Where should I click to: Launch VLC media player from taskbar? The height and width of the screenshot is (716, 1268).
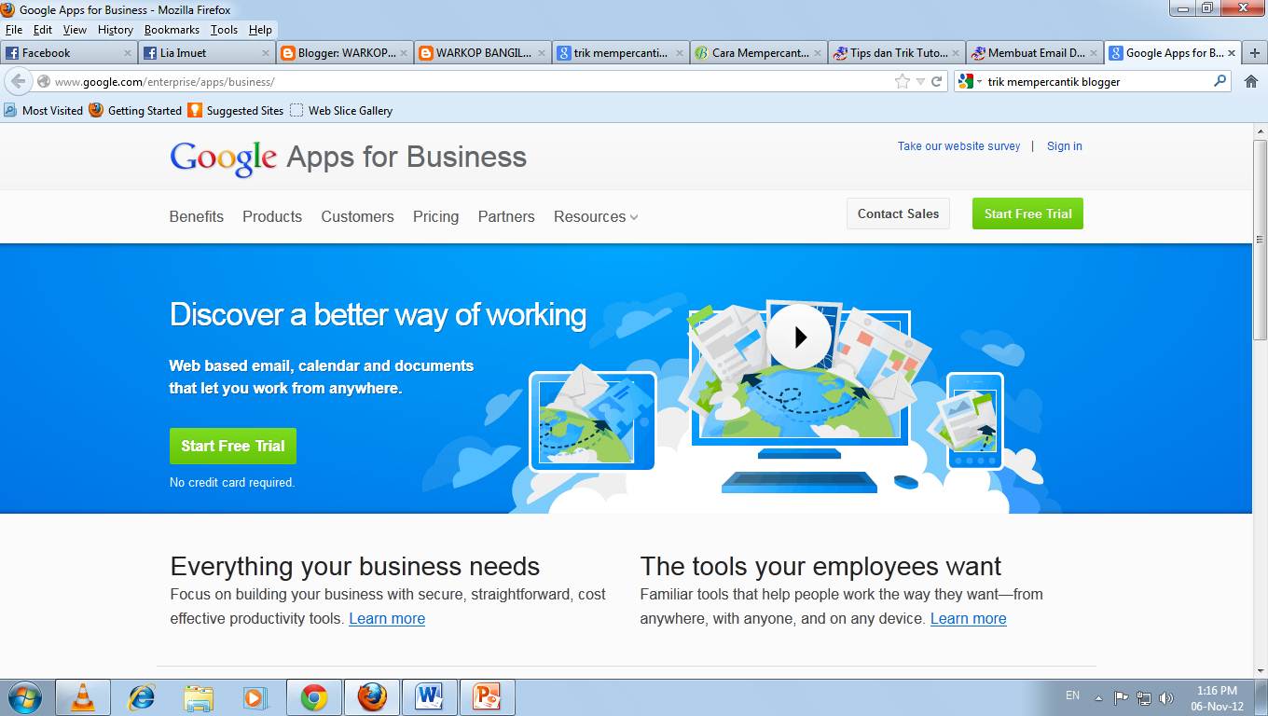[x=83, y=697]
